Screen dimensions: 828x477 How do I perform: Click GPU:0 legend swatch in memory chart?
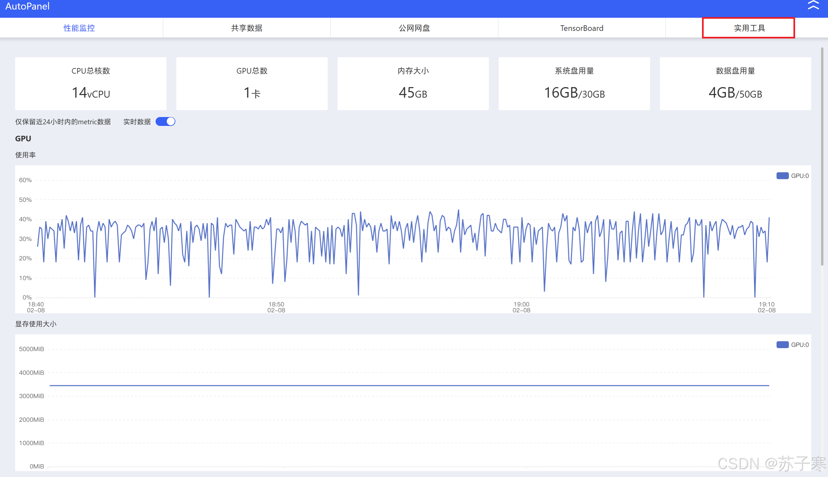(782, 345)
